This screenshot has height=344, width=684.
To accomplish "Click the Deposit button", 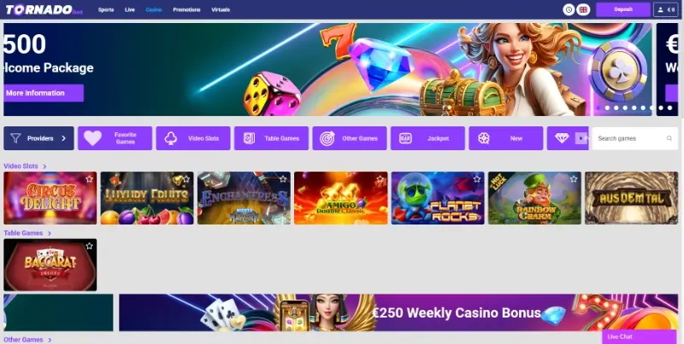I will (623, 9).
